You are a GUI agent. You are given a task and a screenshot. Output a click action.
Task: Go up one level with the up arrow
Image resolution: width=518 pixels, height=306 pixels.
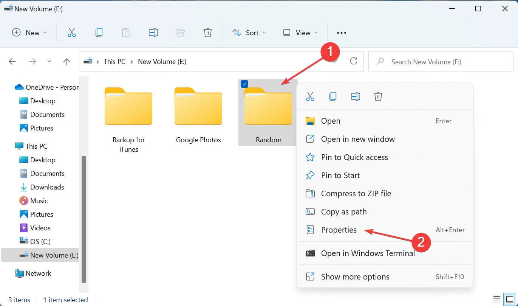pos(67,62)
